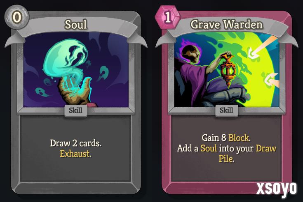The width and height of the screenshot is (303, 202).
Task: Click the Gain 8 Block text
Action: pos(226,138)
